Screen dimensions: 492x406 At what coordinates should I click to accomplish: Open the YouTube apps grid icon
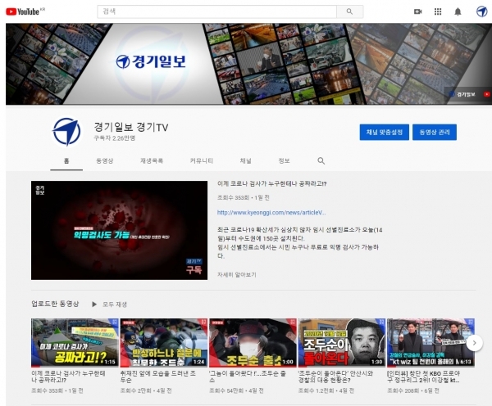click(x=438, y=11)
